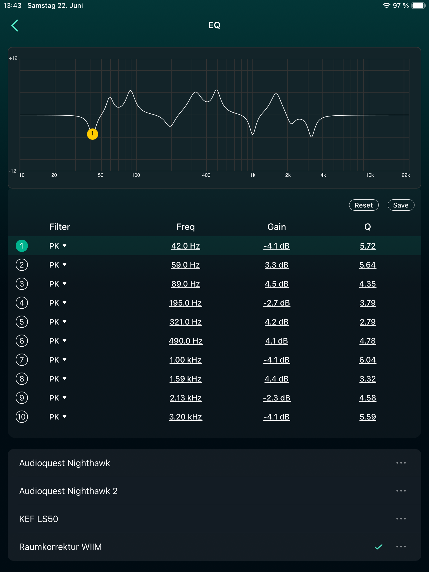Select the KEF LS50 preset
429x572 pixels.
pyautogui.click(x=39, y=519)
